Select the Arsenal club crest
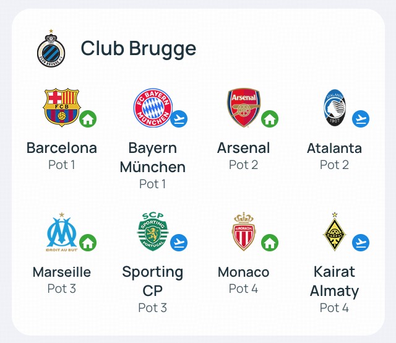Image resolution: width=396 pixels, height=343 pixels. point(243,108)
